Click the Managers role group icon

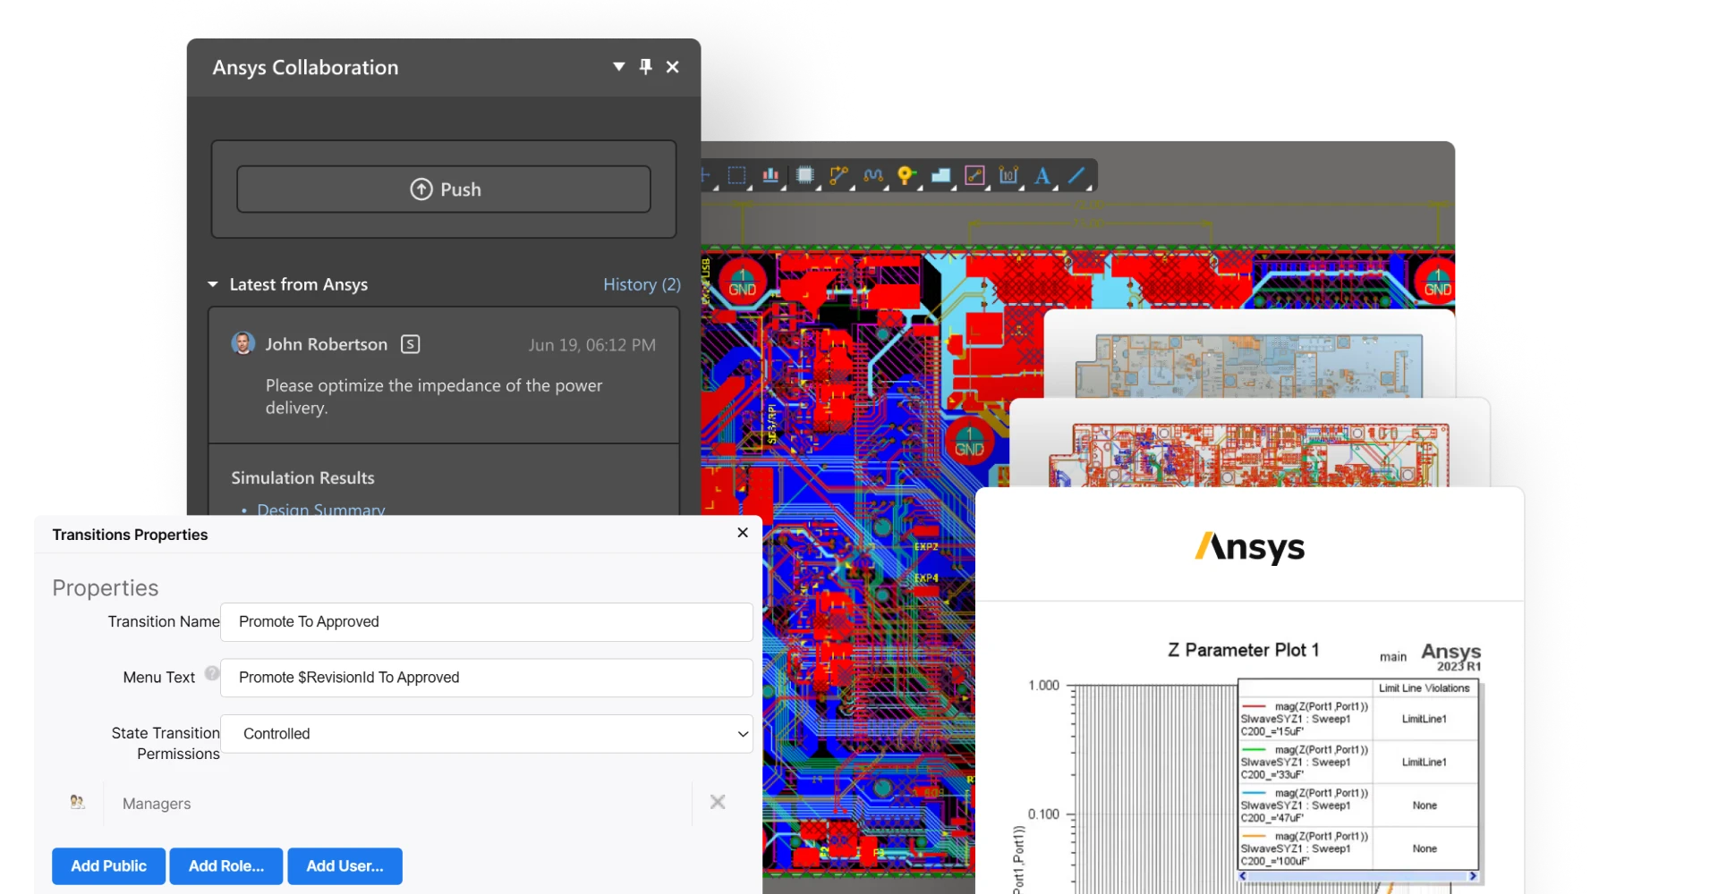pyautogui.click(x=78, y=802)
